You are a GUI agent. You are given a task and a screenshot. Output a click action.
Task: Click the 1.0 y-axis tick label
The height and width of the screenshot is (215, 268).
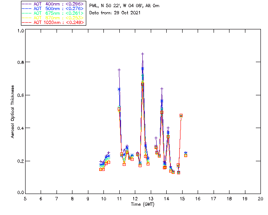[21, 31]
